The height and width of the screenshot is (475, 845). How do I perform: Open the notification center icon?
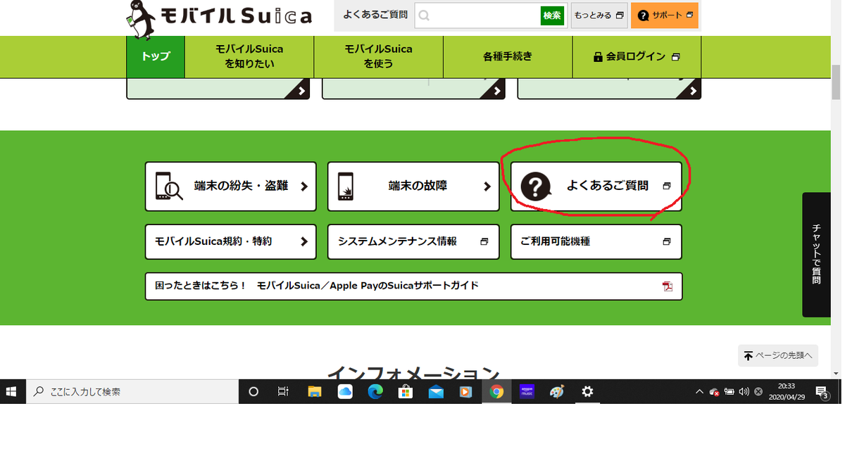822,392
